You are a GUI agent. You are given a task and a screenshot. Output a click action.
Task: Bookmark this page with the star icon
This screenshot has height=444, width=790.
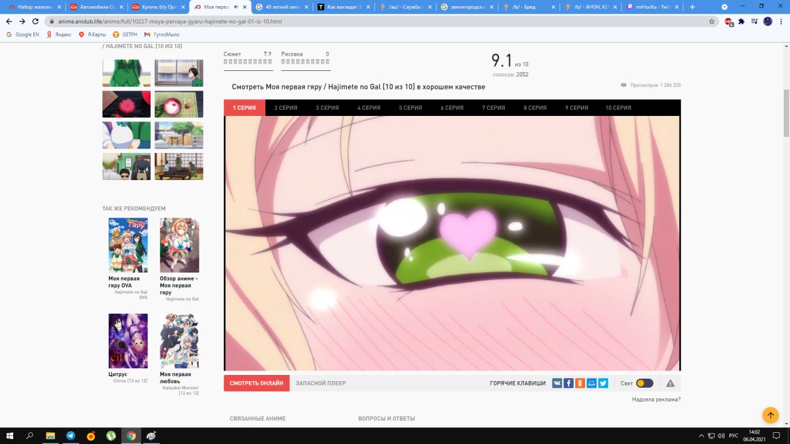(712, 21)
